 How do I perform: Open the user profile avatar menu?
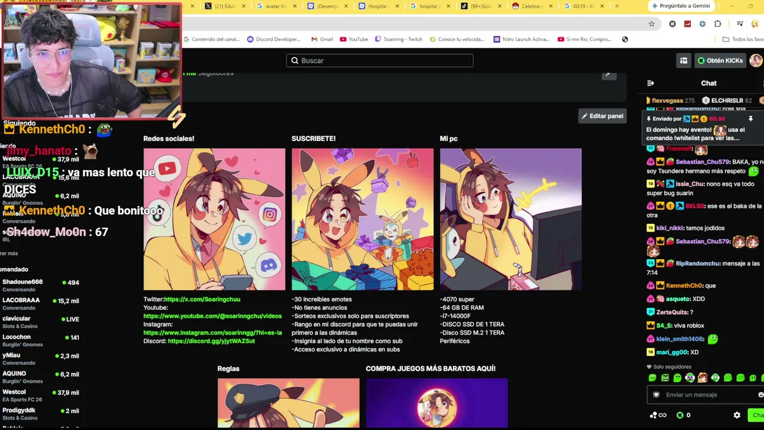pyautogui.click(x=756, y=60)
